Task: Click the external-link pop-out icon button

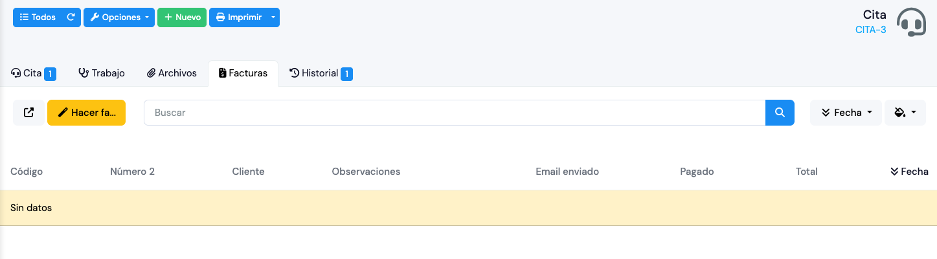Action: [28, 113]
